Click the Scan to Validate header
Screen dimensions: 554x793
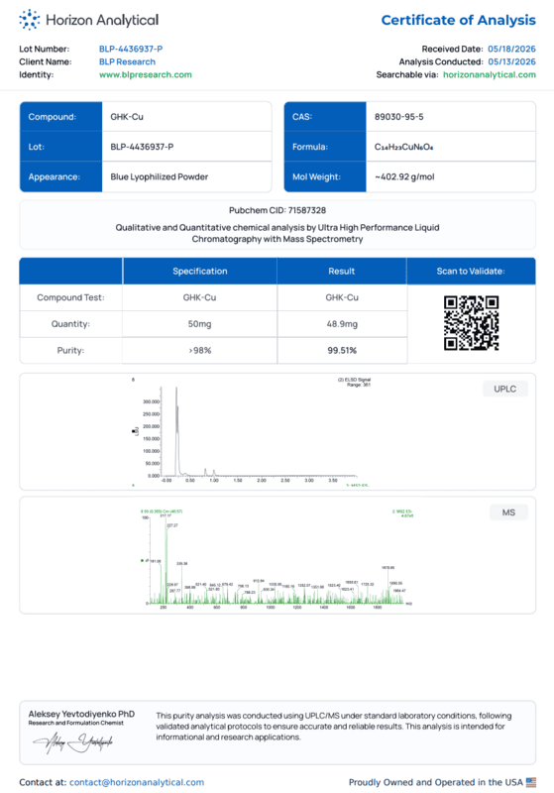[x=471, y=271]
